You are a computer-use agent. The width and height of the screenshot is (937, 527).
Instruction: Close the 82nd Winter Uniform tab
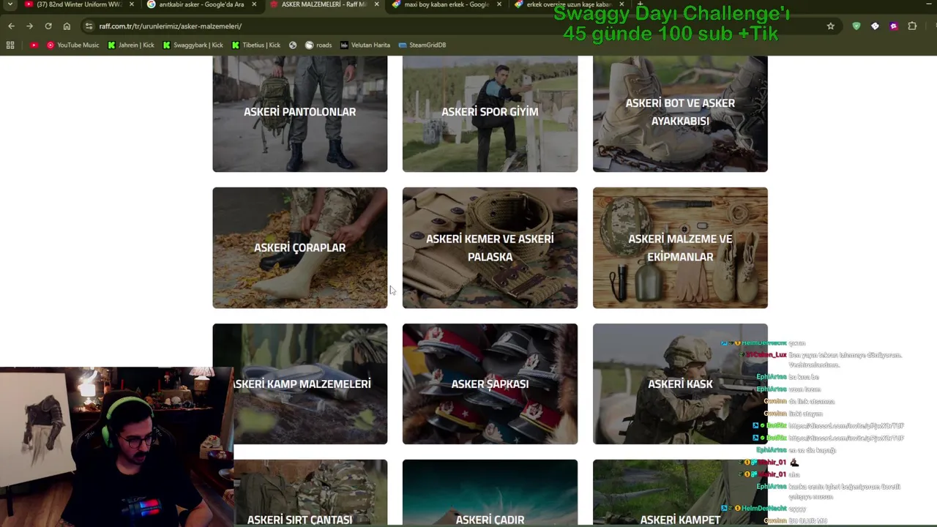[130, 4]
